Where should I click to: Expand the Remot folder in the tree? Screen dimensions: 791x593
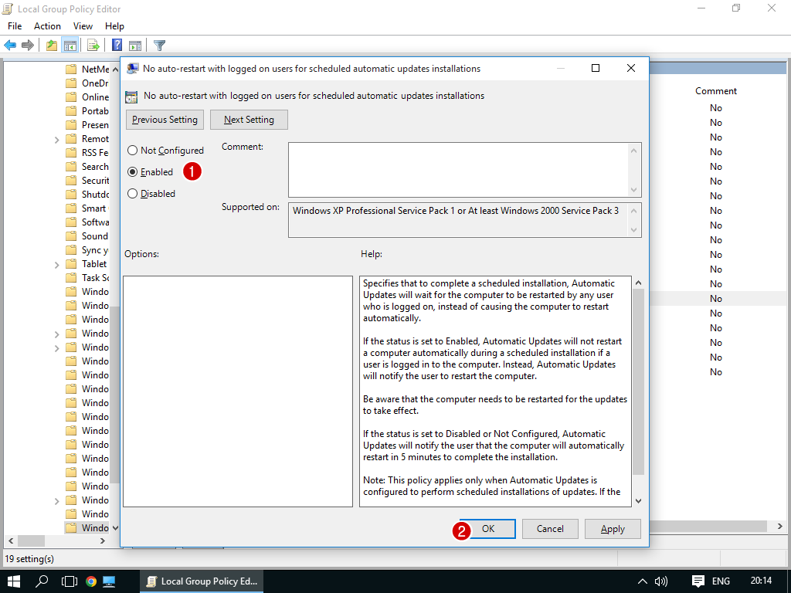tap(57, 140)
